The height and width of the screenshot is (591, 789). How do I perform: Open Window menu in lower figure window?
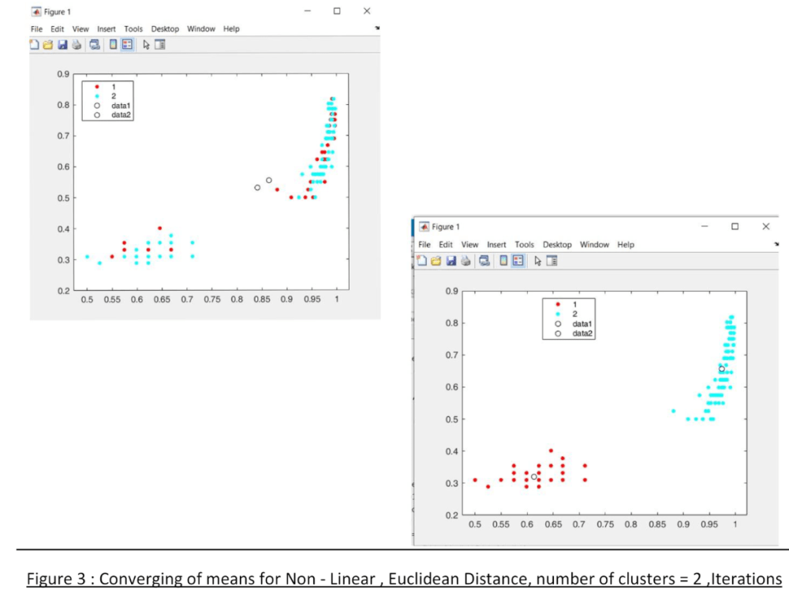point(595,245)
